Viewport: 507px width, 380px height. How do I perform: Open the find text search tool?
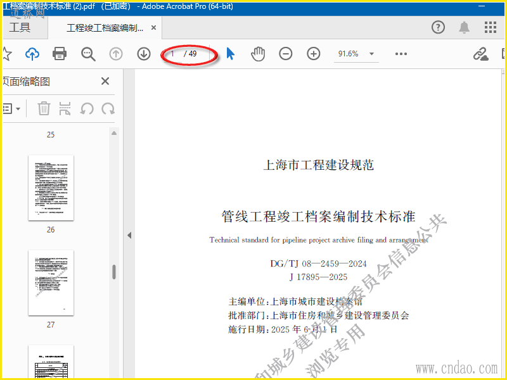click(x=88, y=54)
